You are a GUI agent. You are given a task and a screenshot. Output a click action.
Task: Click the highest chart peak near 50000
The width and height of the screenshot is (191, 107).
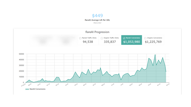(x=155, y=55)
